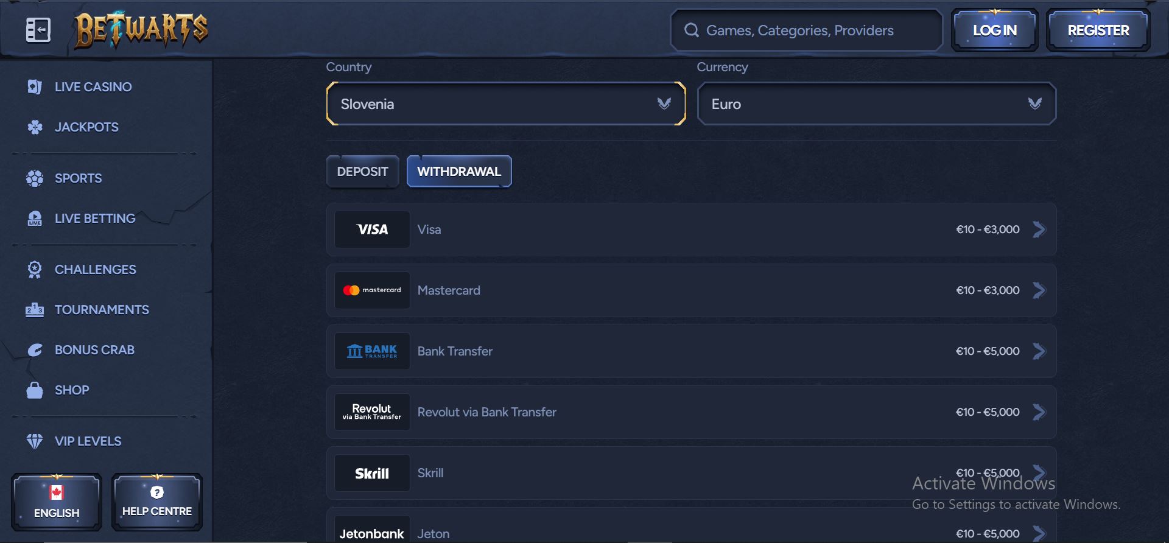The width and height of the screenshot is (1169, 543).
Task: Open the Tournaments page
Action: [101, 310]
